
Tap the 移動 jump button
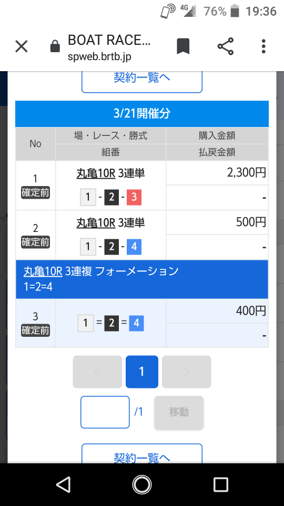pyautogui.click(x=179, y=412)
